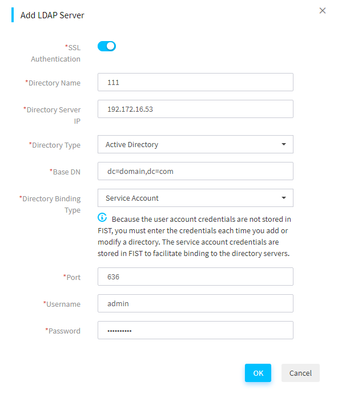Click the info icon beside the credentials note

(102, 217)
